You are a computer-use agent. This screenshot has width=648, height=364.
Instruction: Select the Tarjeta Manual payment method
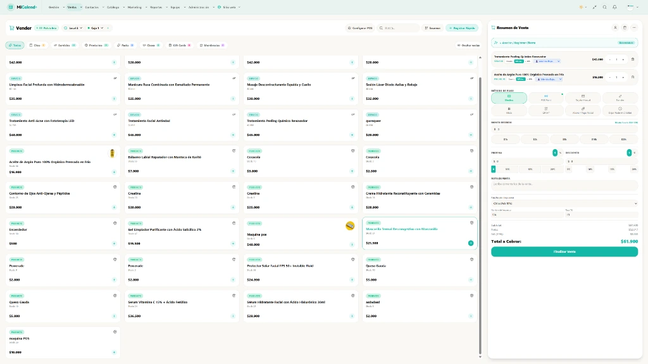(583, 98)
